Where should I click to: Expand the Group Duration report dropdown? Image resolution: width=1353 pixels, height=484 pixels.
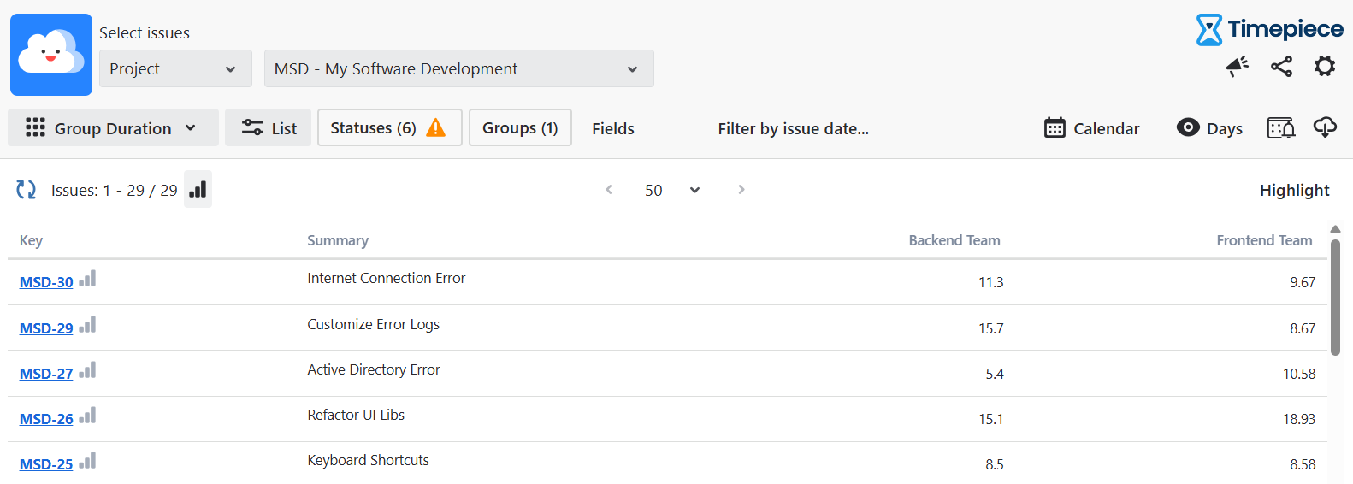coord(113,127)
